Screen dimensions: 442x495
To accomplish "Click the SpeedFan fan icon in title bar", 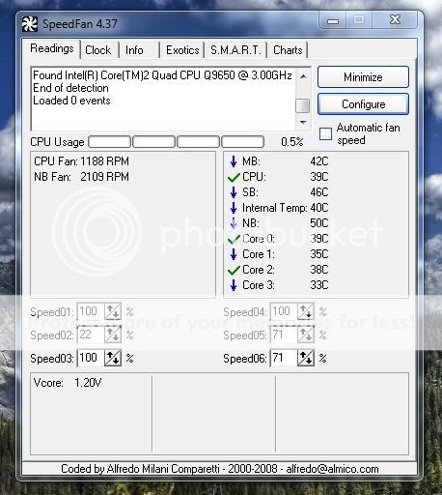I will click(x=30, y=24).
